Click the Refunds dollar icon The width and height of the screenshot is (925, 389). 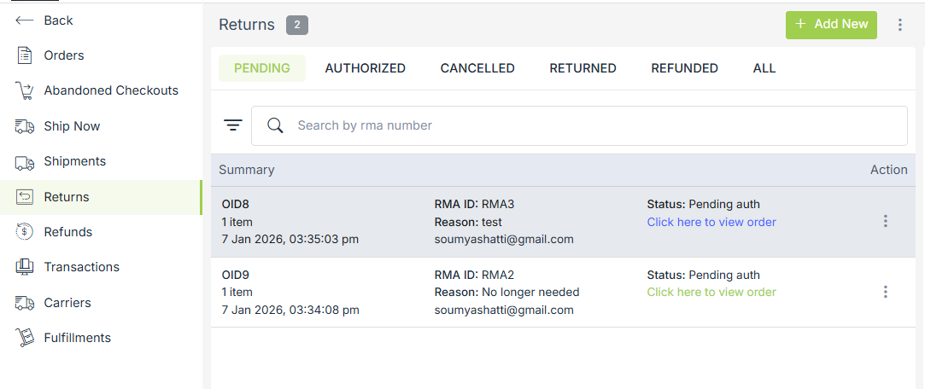pyautogui.click(x=25, y=232)
